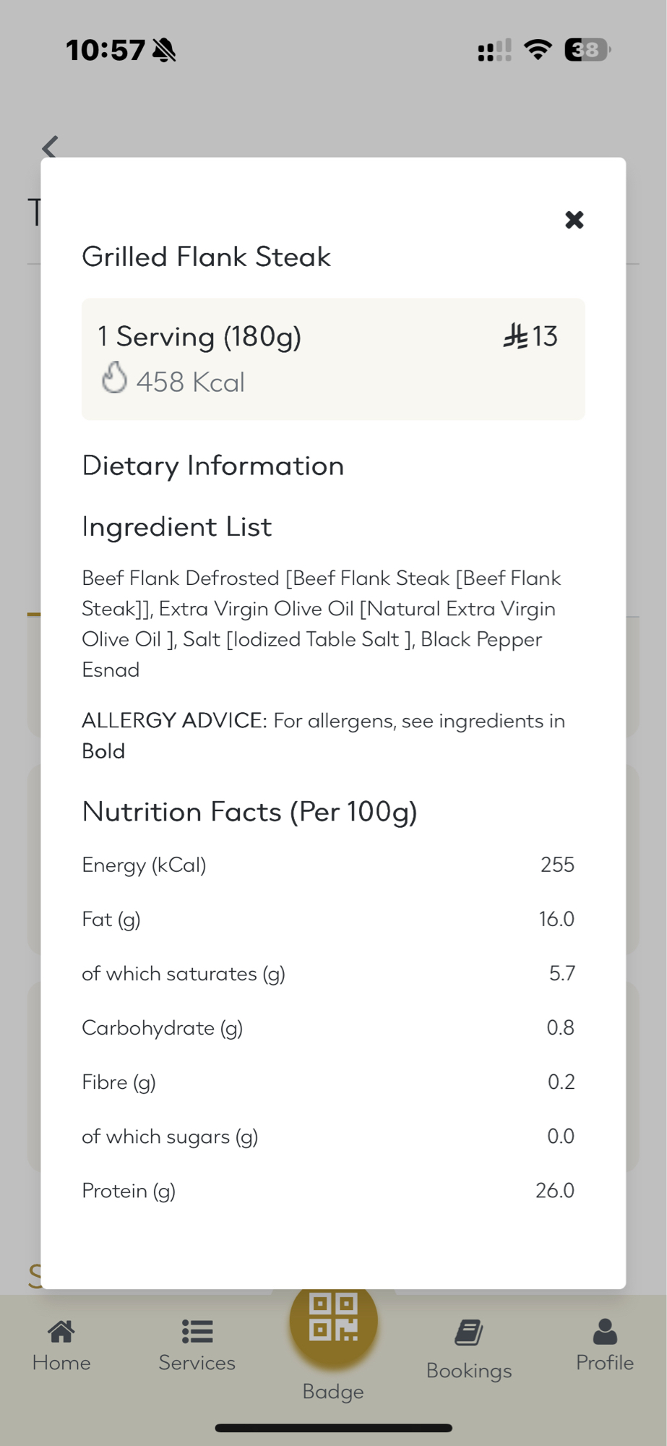Go to the Bookings label
The width and height of the screenshot is (667, 1446).
click(x=469, y=1370)
